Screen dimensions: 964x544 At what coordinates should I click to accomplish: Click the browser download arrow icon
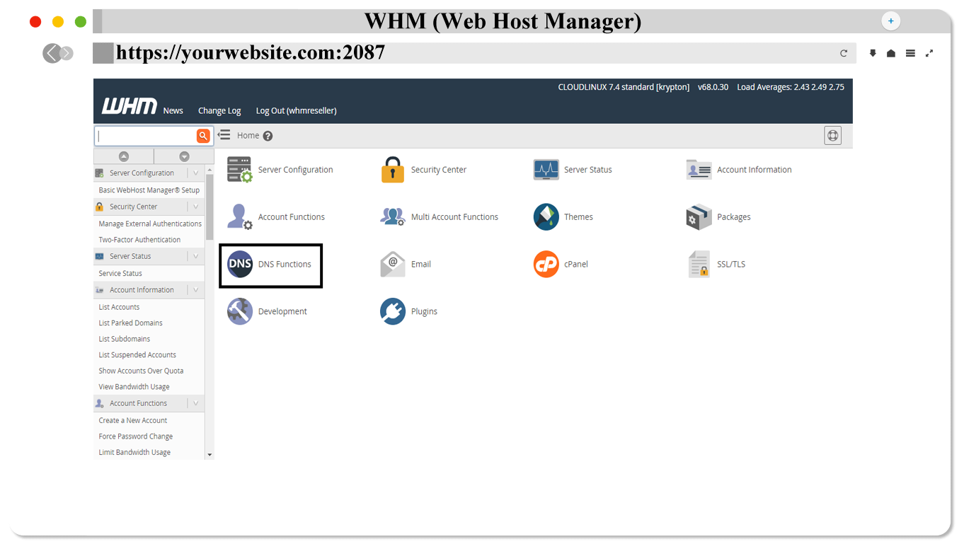click(x=873, y=53)
